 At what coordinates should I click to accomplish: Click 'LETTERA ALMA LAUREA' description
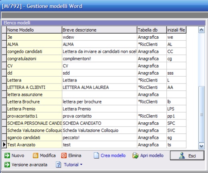pyautogui.click(x=100, y=87)
